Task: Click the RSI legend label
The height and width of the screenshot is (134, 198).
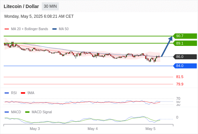Action: (x=14, y=93)
